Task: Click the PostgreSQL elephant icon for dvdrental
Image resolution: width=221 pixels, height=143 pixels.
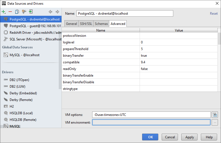Action: 6,19
